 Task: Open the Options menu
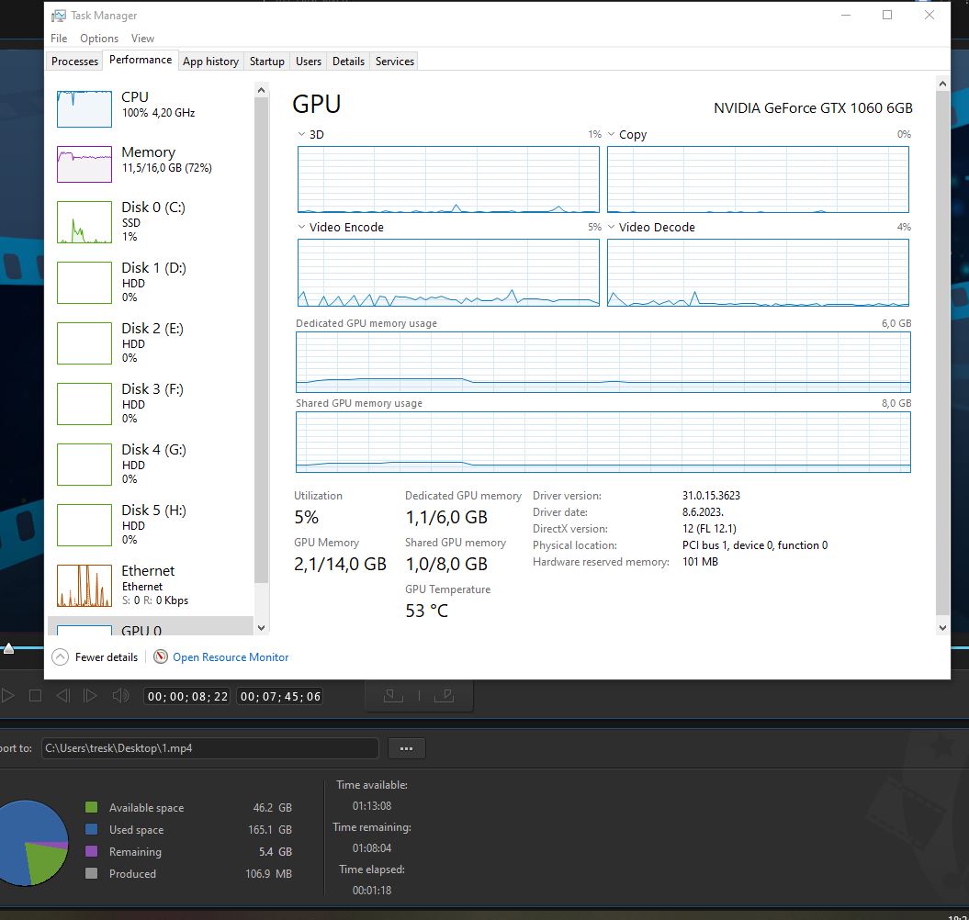click(x=99, y=39)
